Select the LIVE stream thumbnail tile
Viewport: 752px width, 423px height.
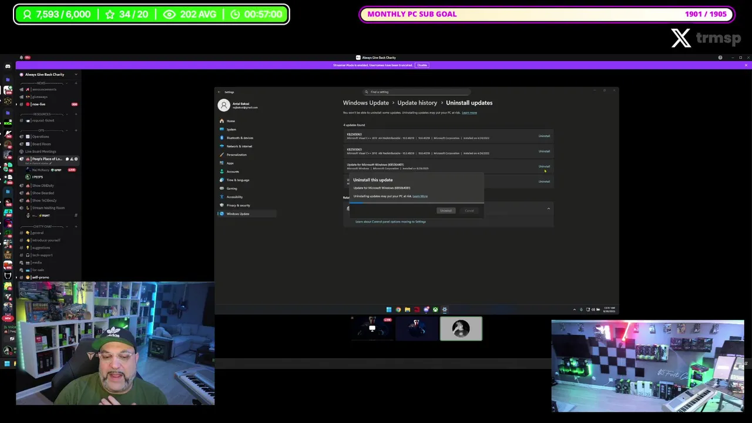pyautogui.click(x=372, y=328)
